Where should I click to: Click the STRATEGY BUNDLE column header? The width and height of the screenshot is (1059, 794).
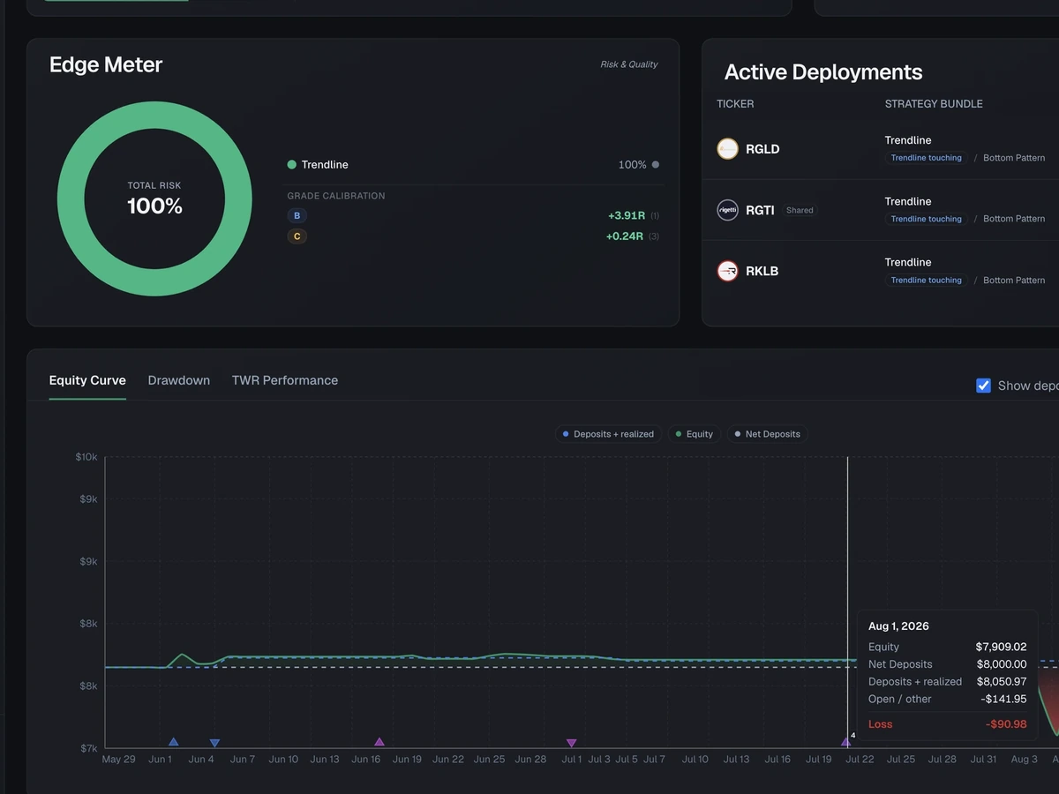[x=934, y=104]
